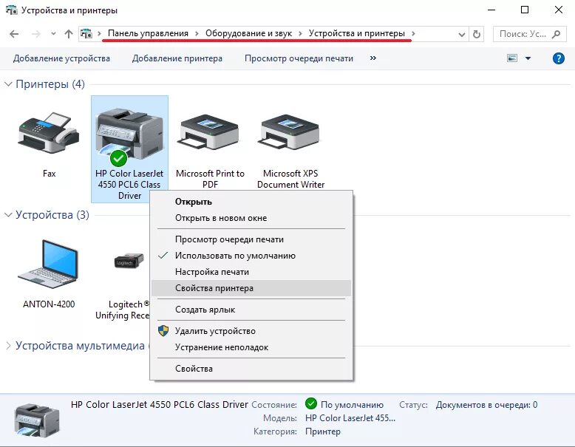This screenshot has width=575, height=447.
Task: Open recent locations dropdown arrow
Action: 53,34
